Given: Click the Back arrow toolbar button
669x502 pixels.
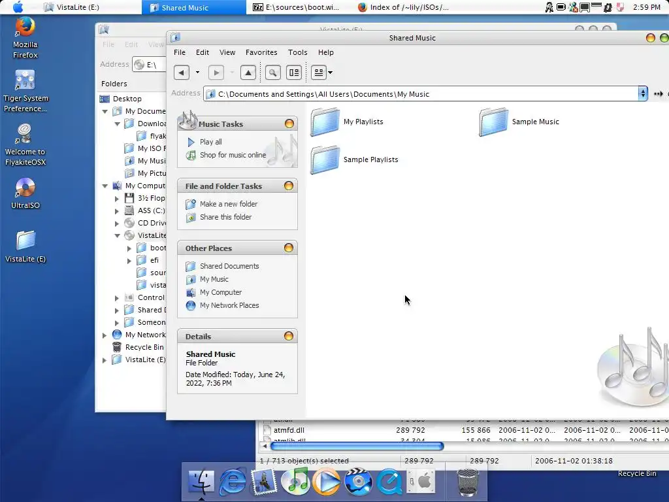Looking at the screenshot, I should click(x=182, y=73).
